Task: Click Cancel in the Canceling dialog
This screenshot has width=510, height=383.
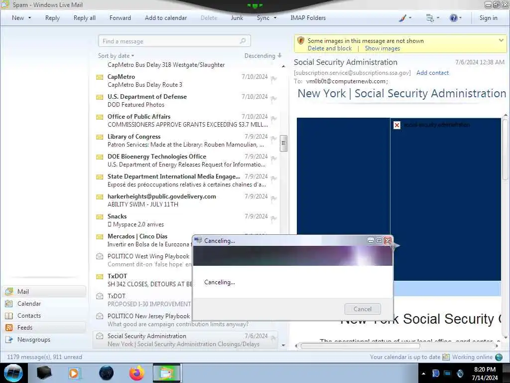Action: click(x=363, y=309)
